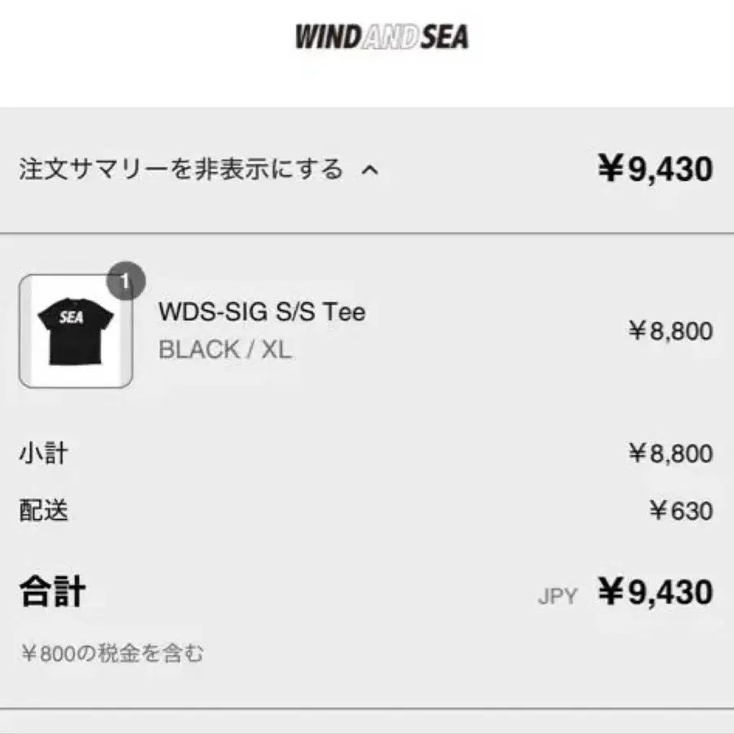Image resolution: width=734 pixels, height=734 pixels.
Task: Collapse the order summary chevron arrow
Action: pyautogui.click(x=369, y=170)
